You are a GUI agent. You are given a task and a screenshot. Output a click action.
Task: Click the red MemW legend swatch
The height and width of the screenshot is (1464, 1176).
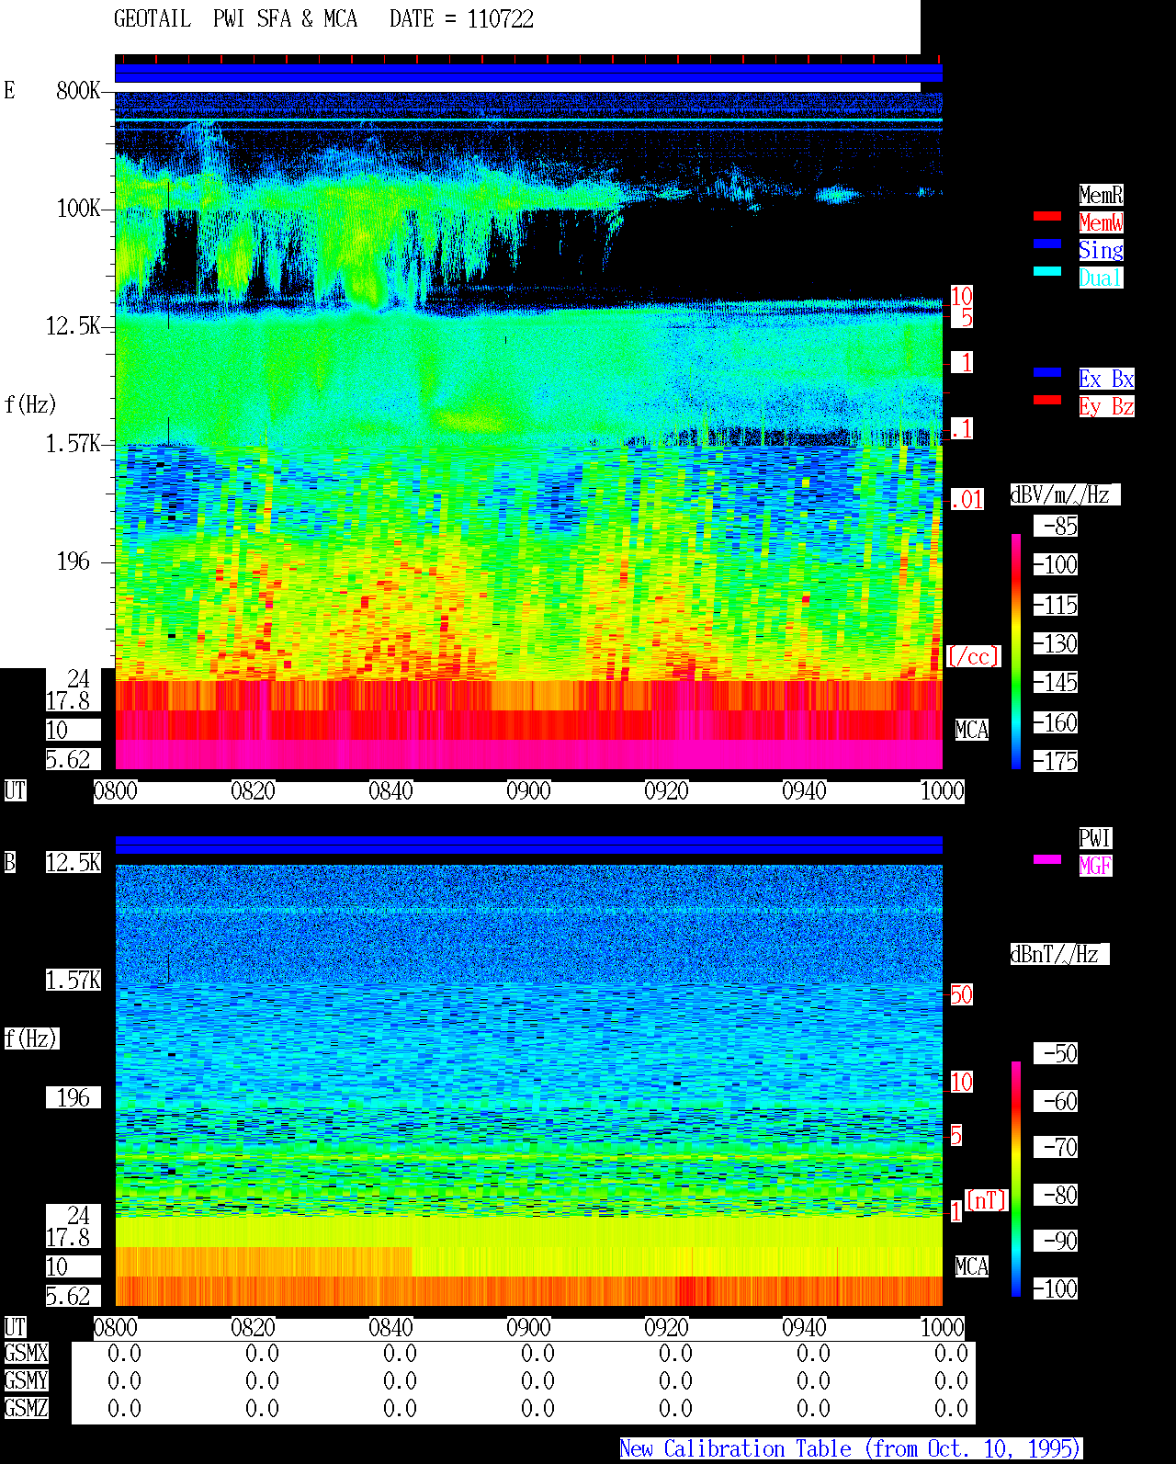pyautogui.click(x=1047, y=216)
